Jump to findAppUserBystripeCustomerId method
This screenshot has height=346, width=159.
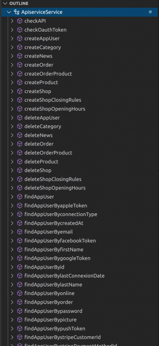click(63, 338)
